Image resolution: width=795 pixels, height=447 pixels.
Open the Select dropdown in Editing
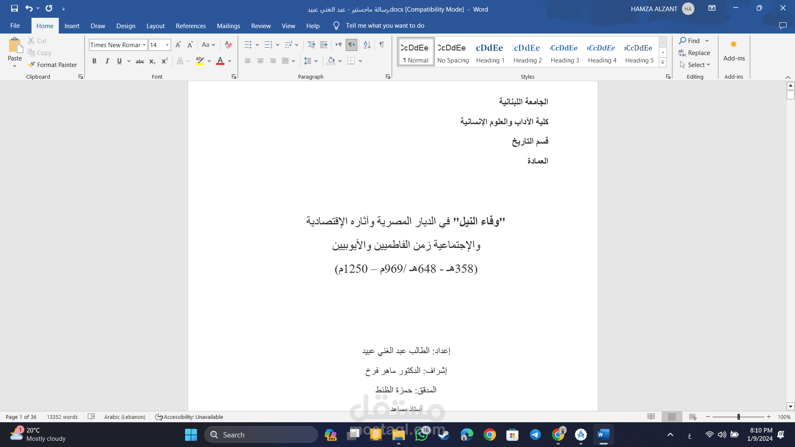(695, 65)
